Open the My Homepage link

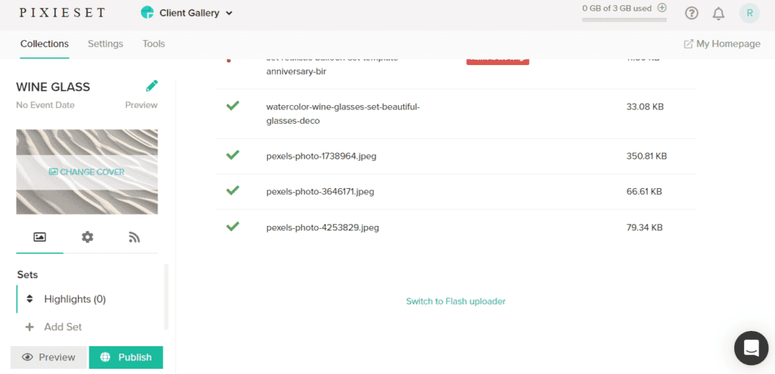[x=722, y=44]
